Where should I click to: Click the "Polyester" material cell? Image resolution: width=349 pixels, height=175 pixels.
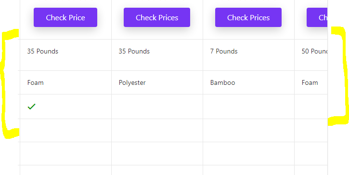pyautogui.click(x=157, y=82)
